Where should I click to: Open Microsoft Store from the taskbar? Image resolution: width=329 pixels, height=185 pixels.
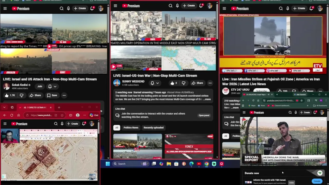[x=176, y=164]
